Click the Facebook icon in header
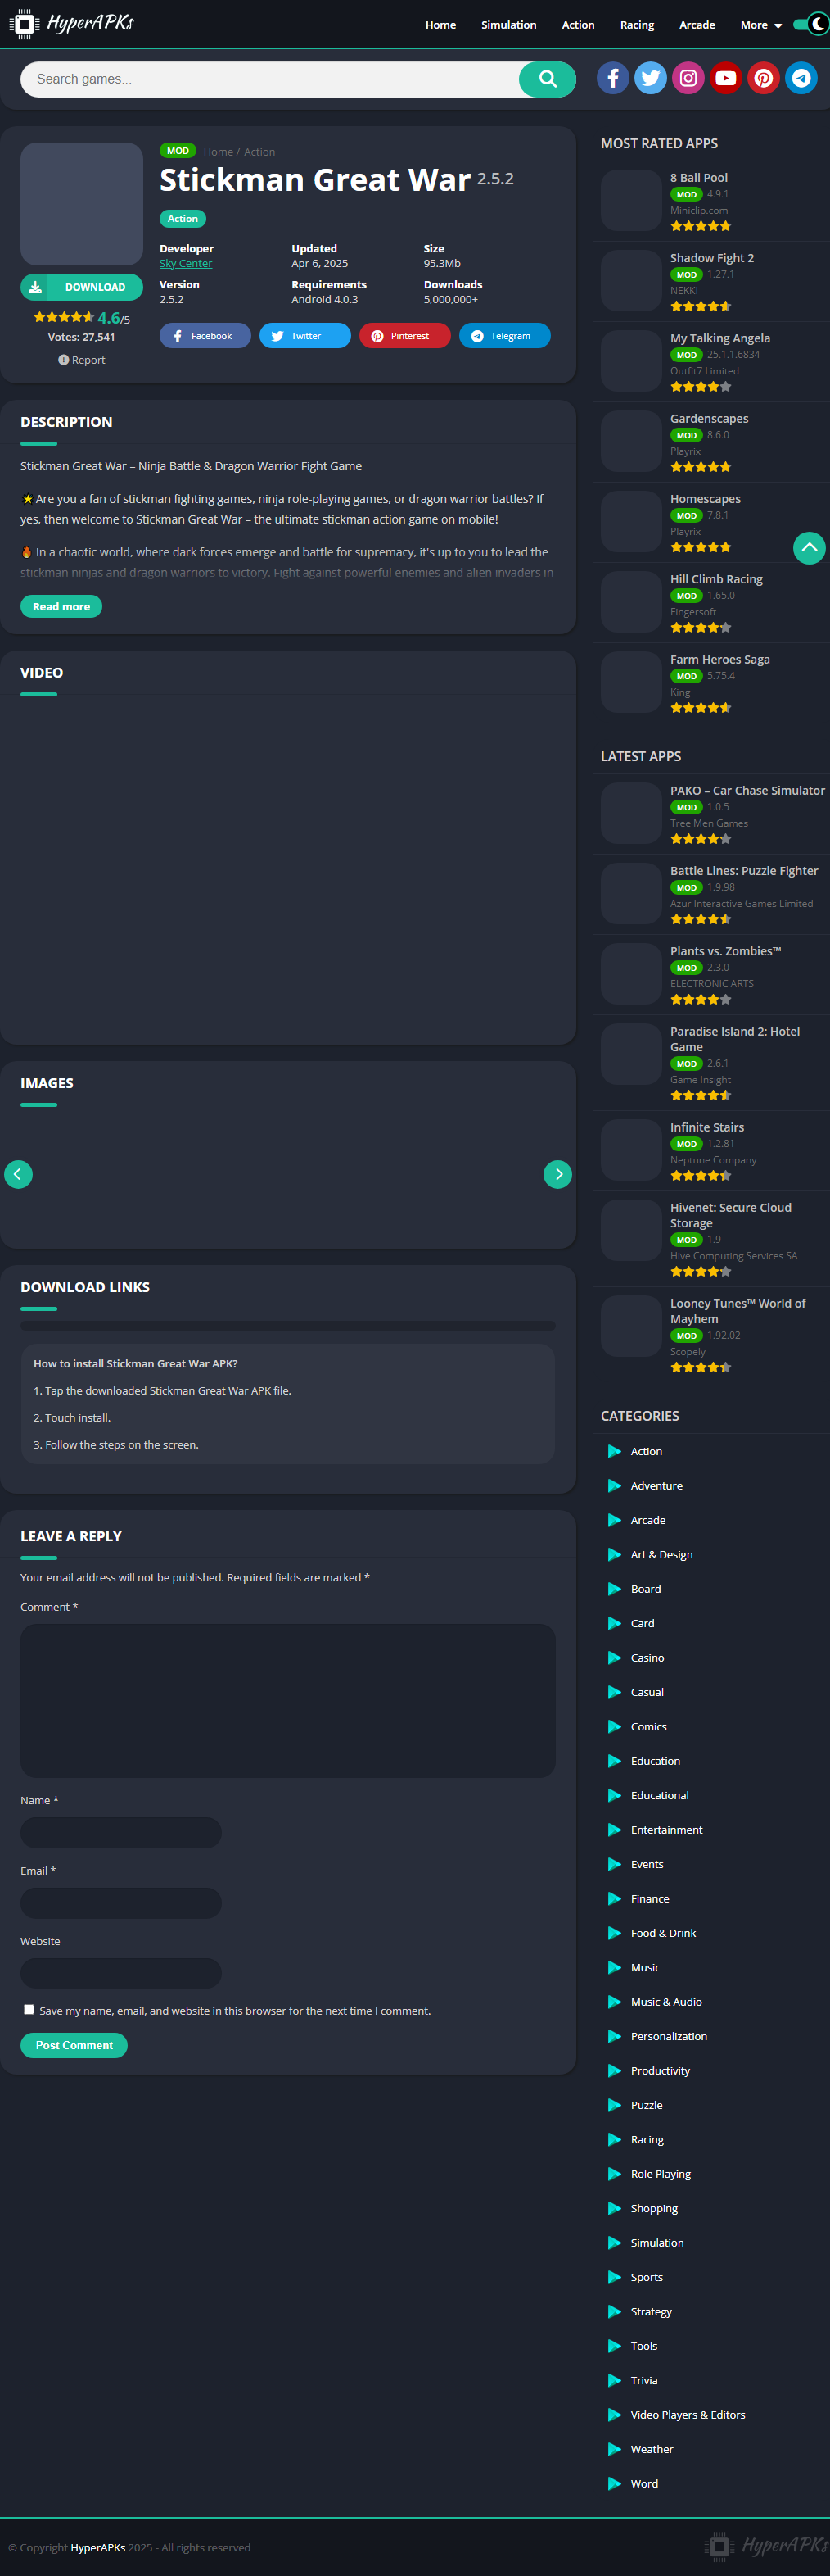 [612, 78]
